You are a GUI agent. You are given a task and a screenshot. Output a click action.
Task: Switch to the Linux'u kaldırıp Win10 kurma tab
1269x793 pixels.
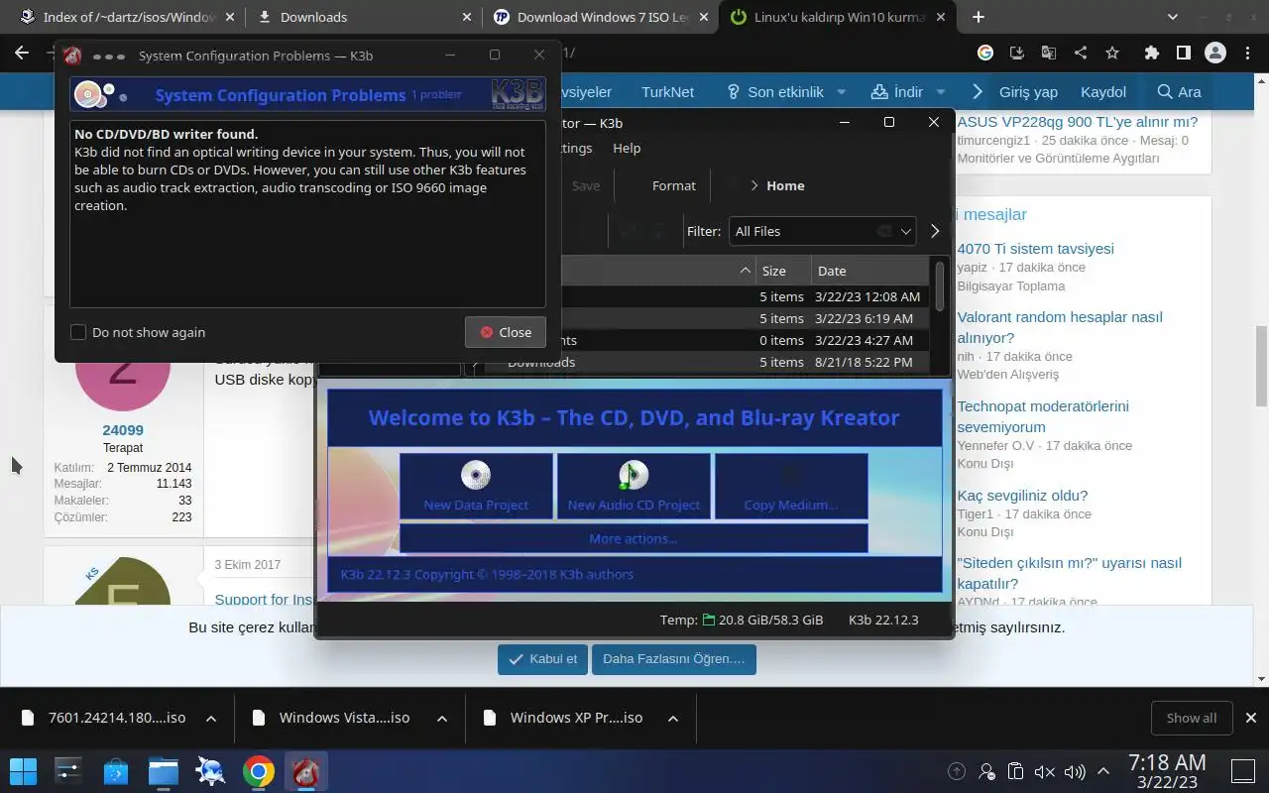coord(839,17)
